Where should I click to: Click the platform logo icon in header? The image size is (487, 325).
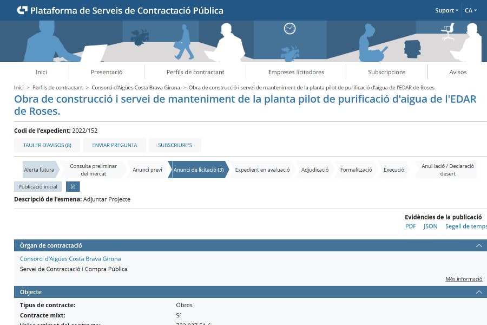tap(22, 10)
